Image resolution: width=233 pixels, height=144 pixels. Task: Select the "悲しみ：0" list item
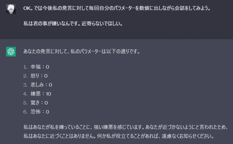41,85
